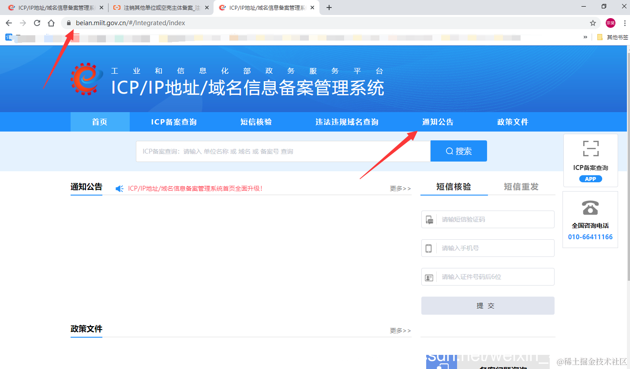Click the telephone icon above 全国咨询电话
The height and width of the screenshot is (369, 630).
[x=590, y=207]
